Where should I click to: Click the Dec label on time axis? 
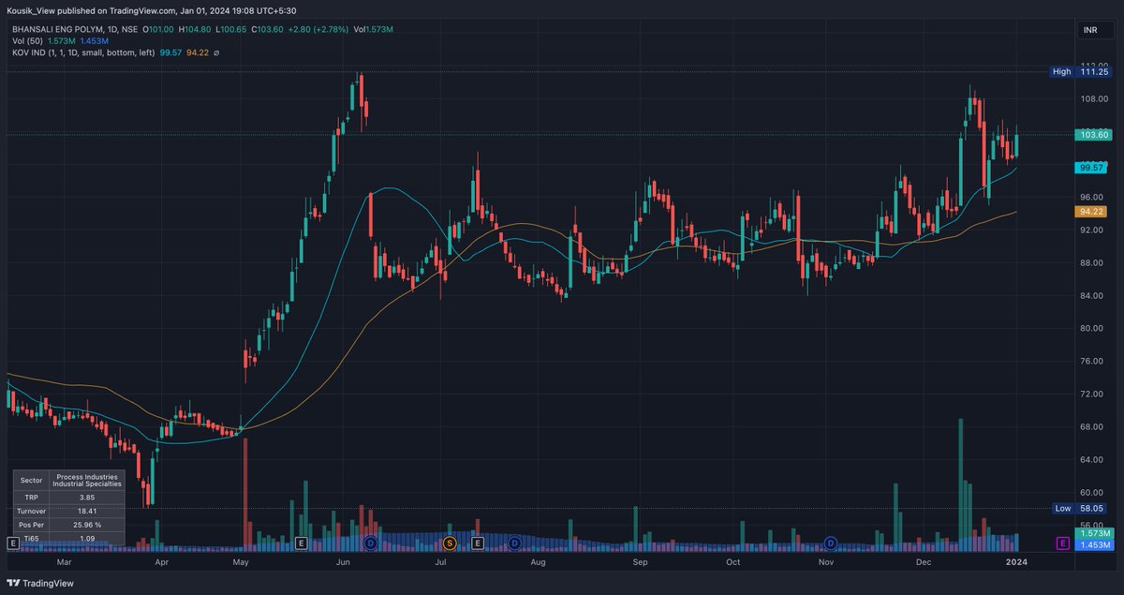[923, 562]
